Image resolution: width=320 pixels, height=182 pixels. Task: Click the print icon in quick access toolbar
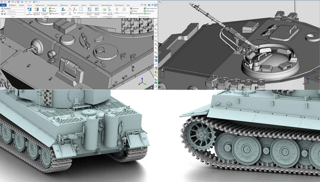[x=22, y=2]
